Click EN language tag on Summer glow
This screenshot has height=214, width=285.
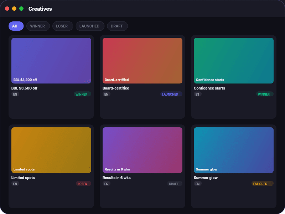[x=198, y=184]
